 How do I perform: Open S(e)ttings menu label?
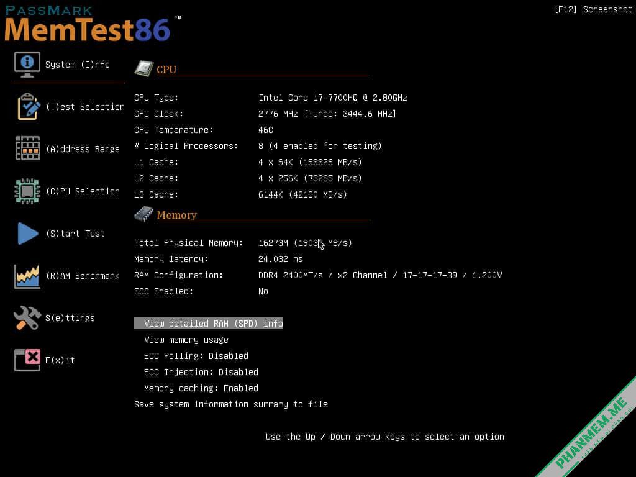click(x=70, y=318)
